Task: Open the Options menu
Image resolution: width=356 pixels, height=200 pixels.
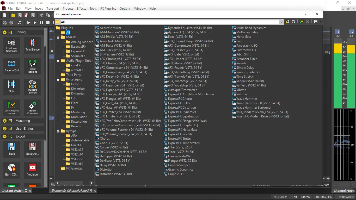Action: pyautogui.click(x=125, y=9)
